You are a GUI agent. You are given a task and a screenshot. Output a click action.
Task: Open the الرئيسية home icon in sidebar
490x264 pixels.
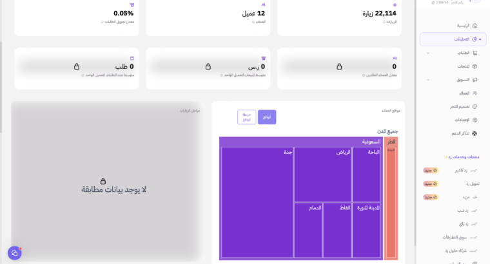[475, 26]
